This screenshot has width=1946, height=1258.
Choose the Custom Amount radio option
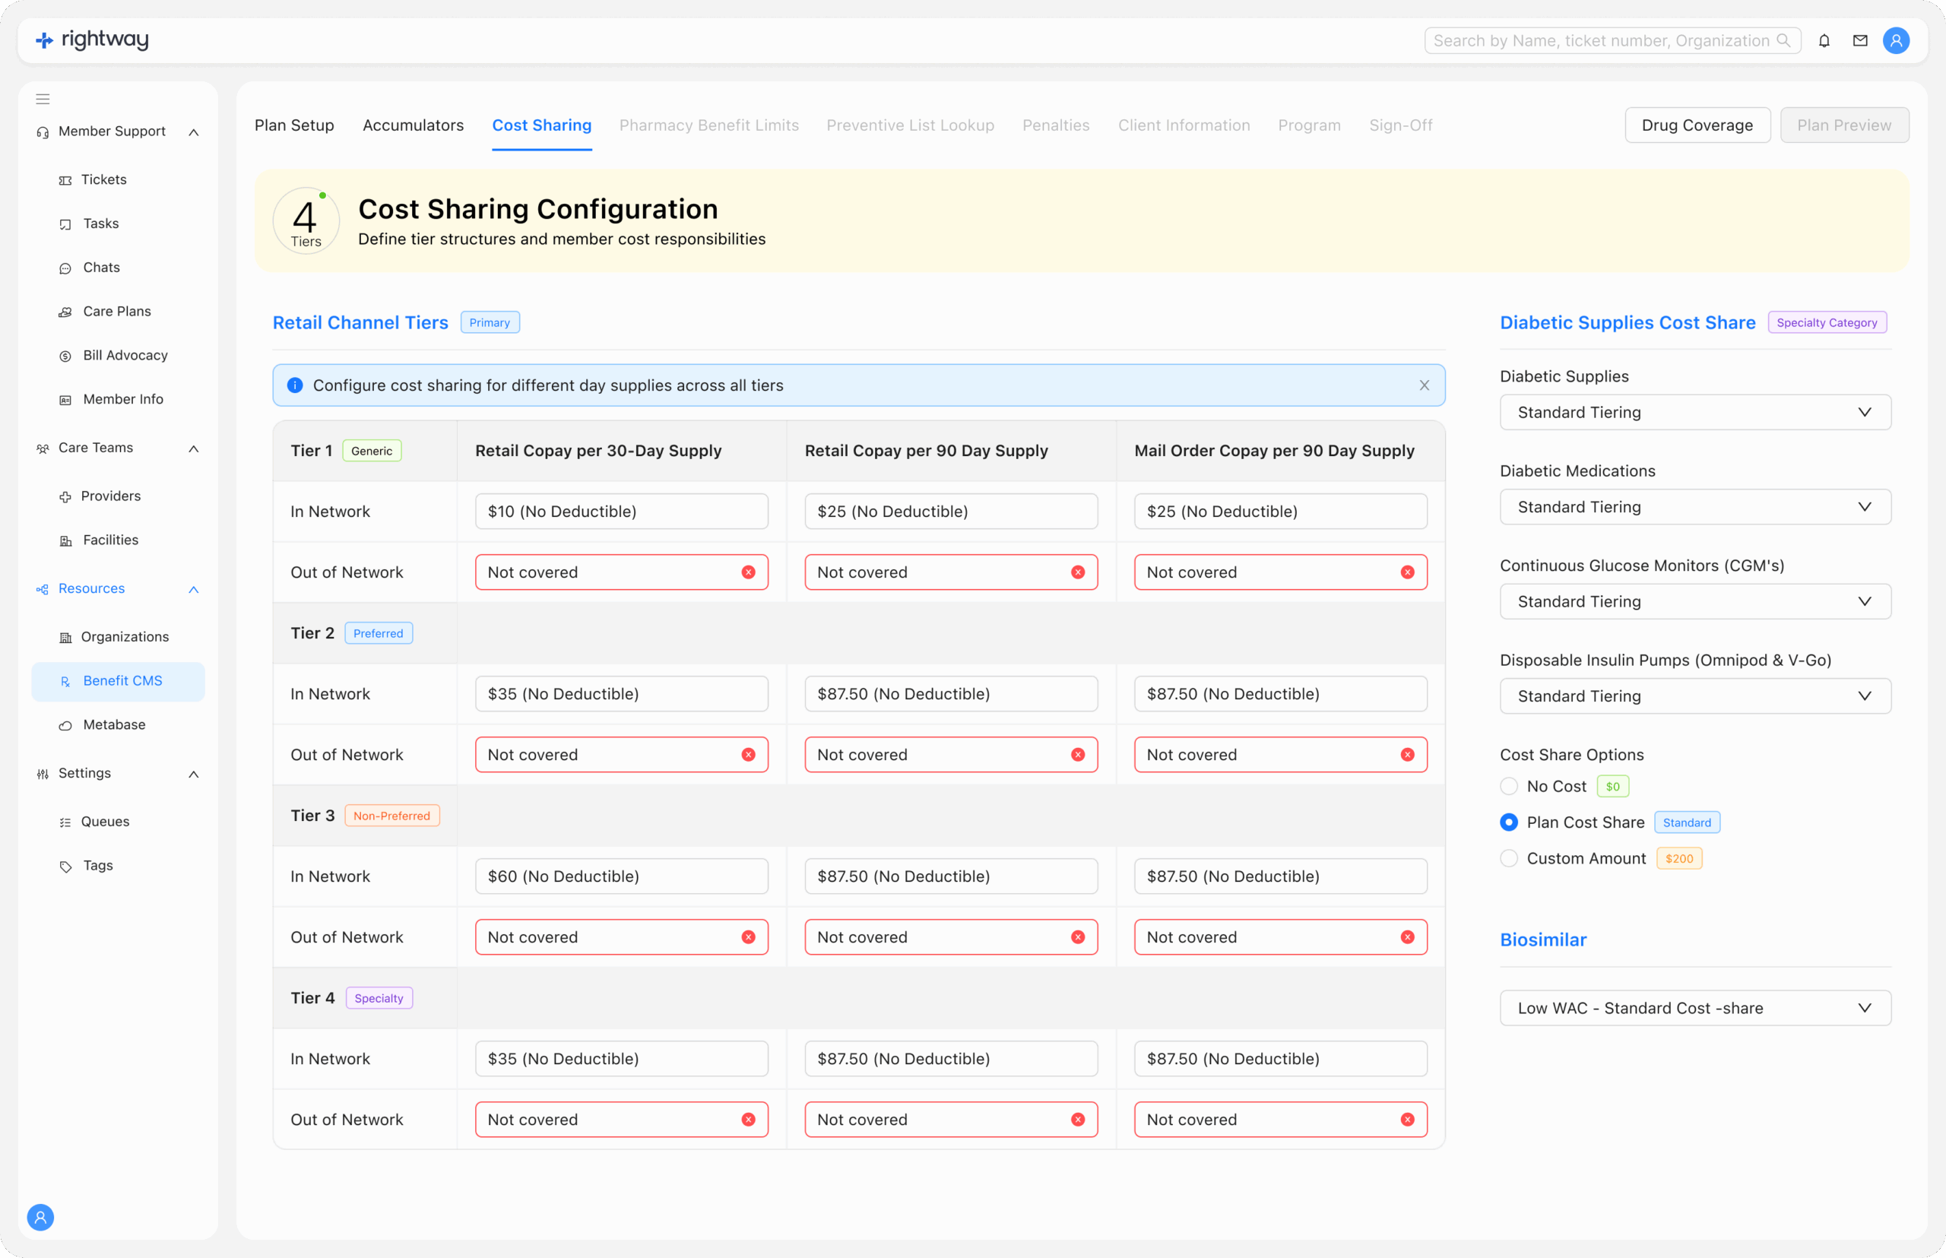pos(1509,857)
